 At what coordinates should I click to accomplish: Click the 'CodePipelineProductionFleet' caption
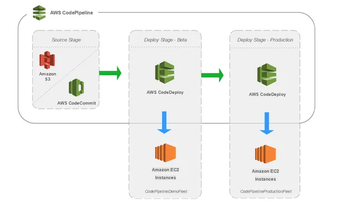(x=266, y=191)
